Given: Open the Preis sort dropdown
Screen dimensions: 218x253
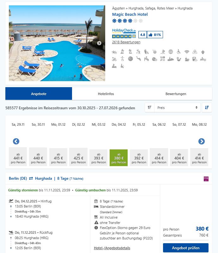Looking at the screenshot, I should (x=178, y=108).
